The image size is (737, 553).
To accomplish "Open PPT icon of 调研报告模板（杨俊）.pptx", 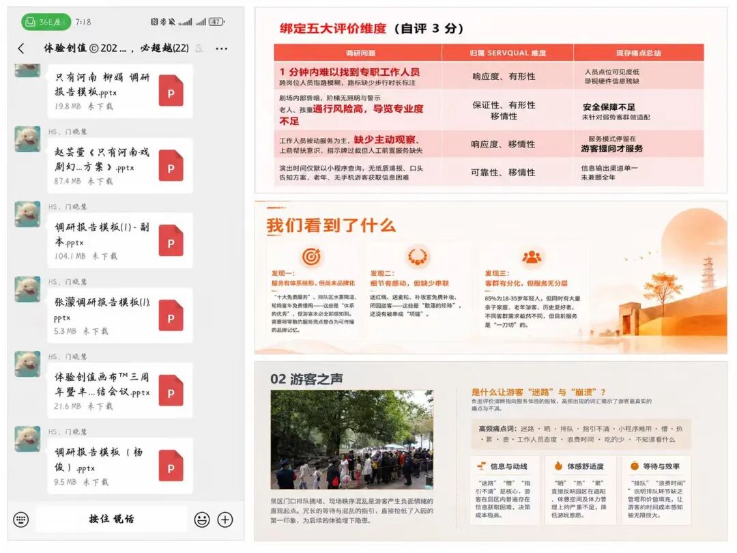I will [171, 466].
